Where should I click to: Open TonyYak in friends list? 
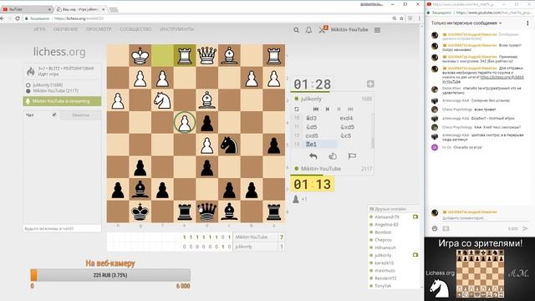pyautogui.click(x=383, y=286)
